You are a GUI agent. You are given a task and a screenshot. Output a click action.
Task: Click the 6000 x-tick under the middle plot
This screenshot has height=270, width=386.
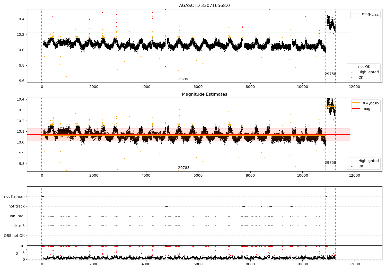point(198,176)
